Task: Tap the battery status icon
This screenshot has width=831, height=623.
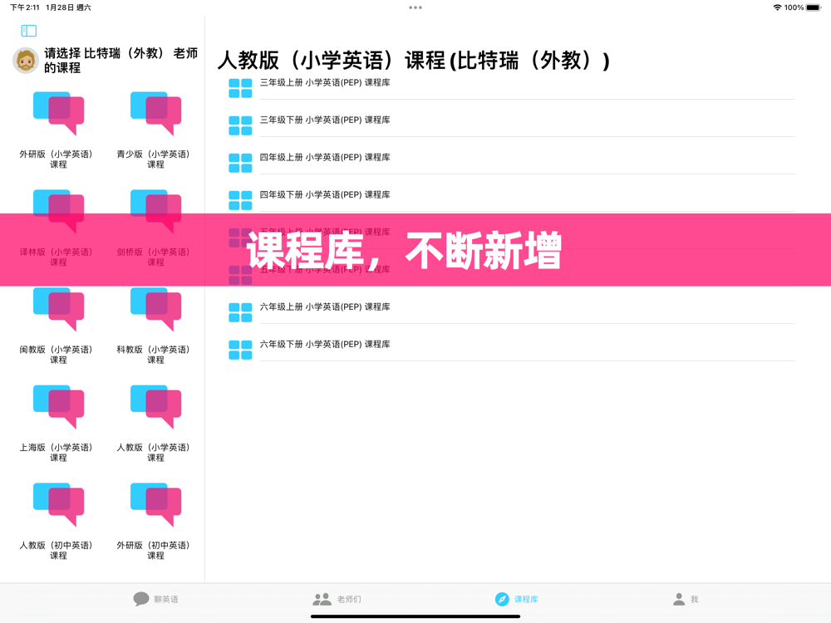Action: (814, 7)
